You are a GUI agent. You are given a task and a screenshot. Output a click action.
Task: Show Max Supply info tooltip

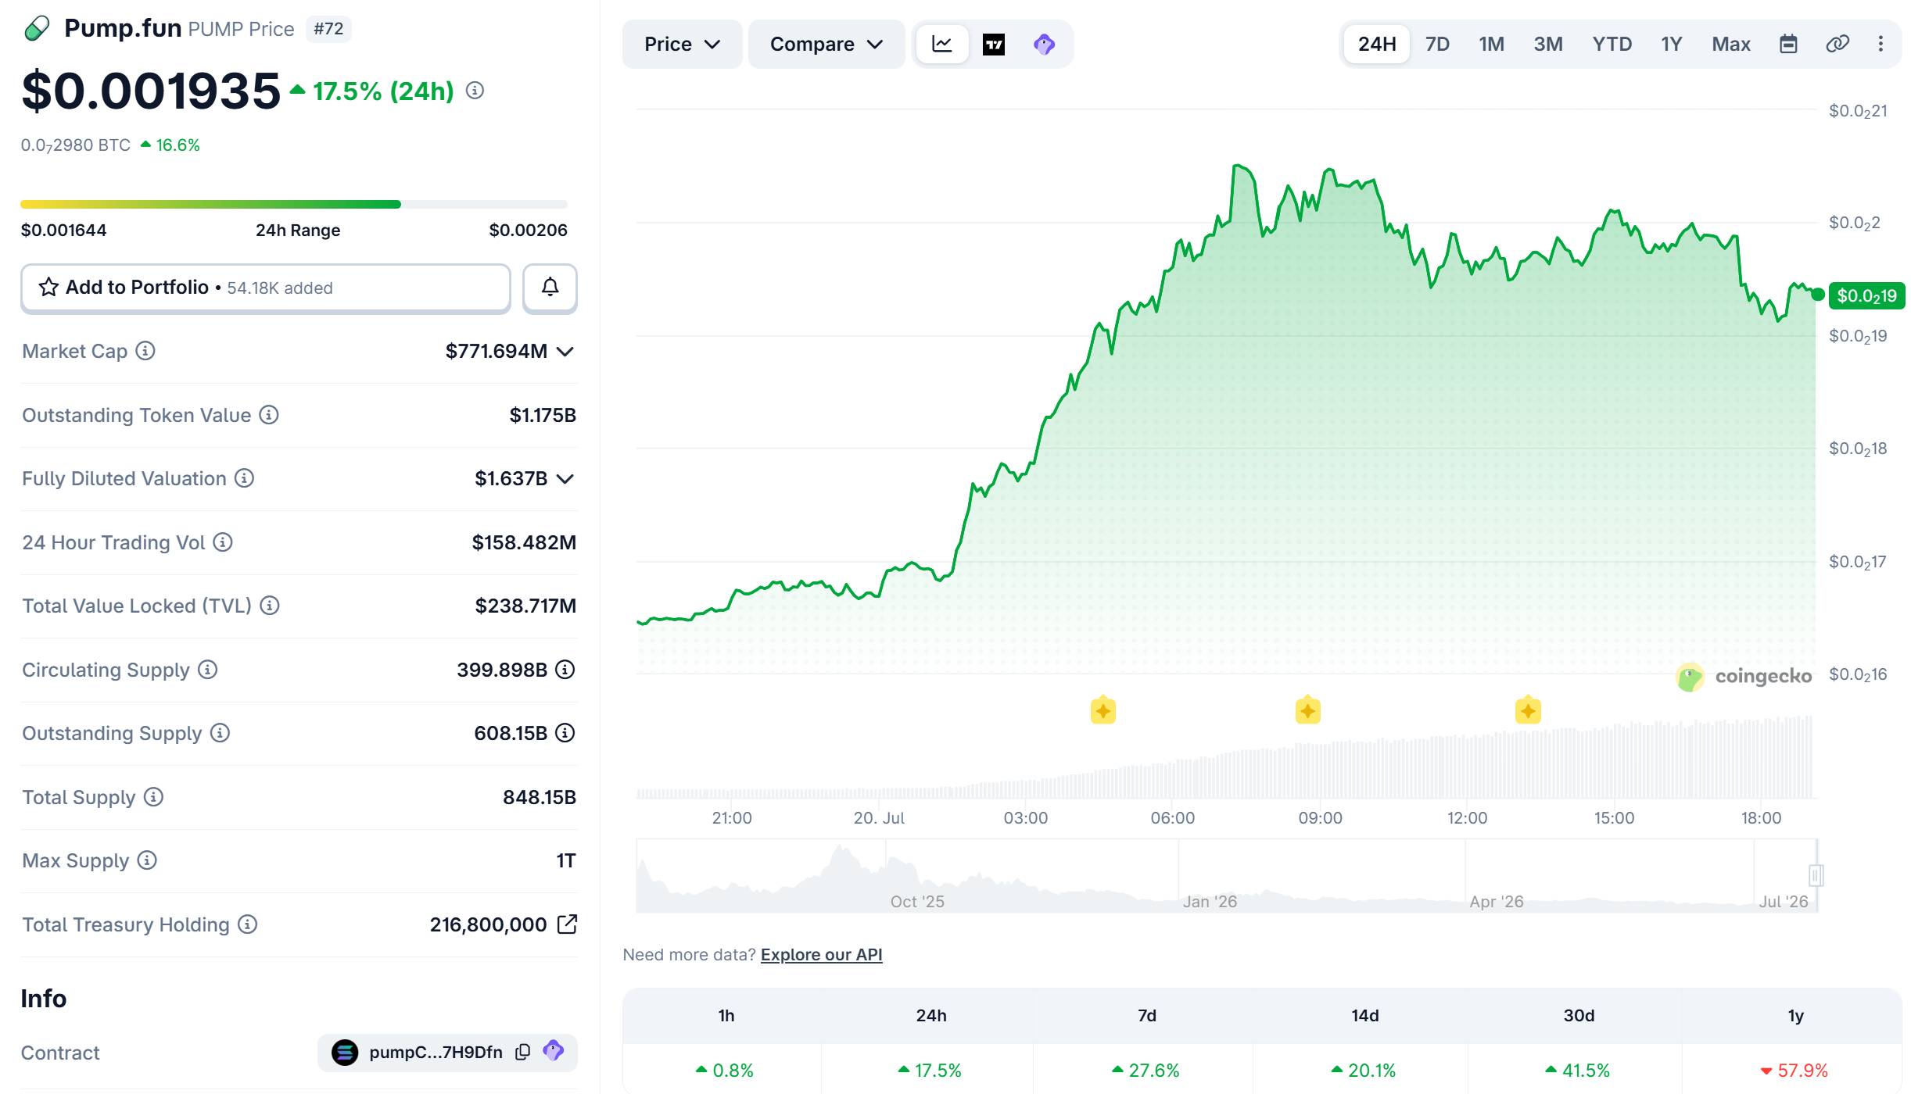coord(147,860)
